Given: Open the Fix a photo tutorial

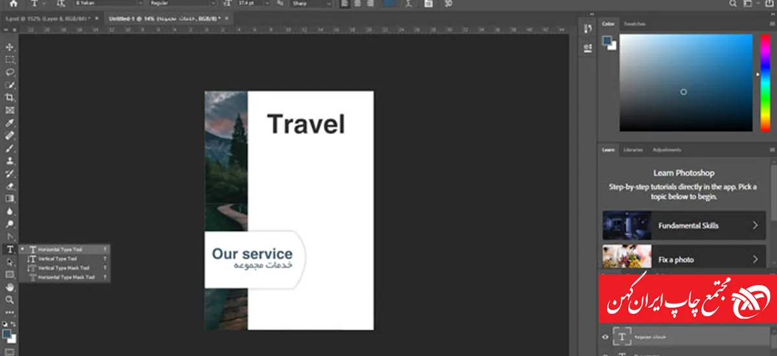Looking at the screenshot, I should tap(684, 259).
